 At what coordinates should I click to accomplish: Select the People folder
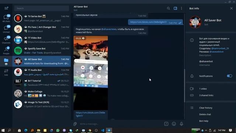6,51
